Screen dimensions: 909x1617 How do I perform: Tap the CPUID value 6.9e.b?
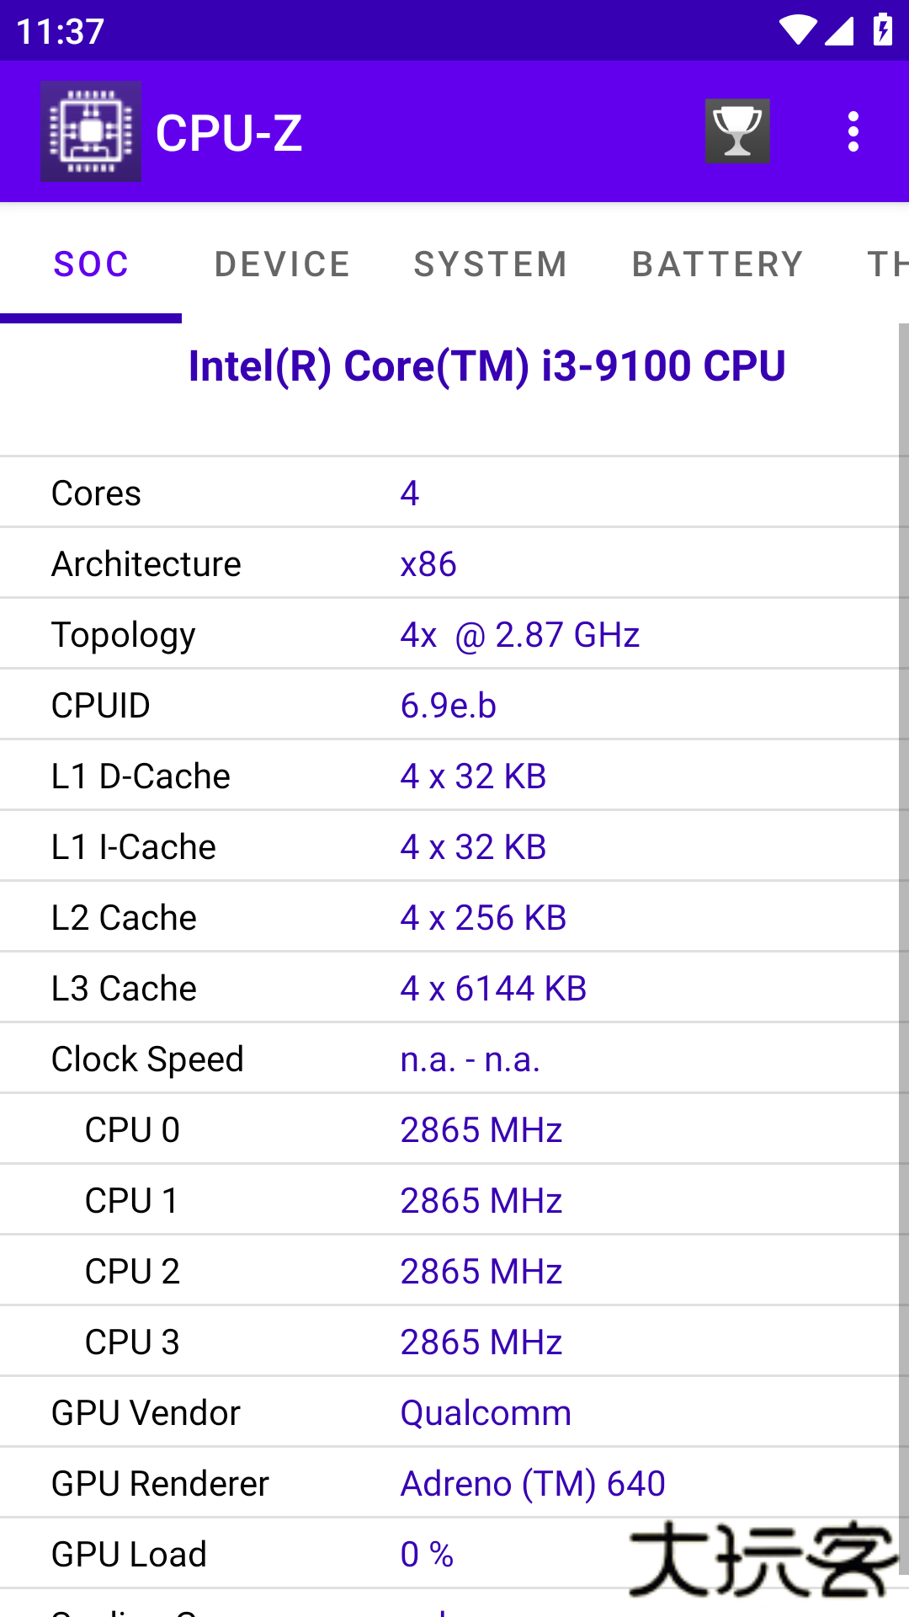pos(449,705)
